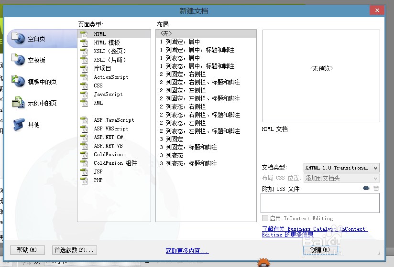
Task: Select the 空白页 category icon
Action: pos(18,38)
